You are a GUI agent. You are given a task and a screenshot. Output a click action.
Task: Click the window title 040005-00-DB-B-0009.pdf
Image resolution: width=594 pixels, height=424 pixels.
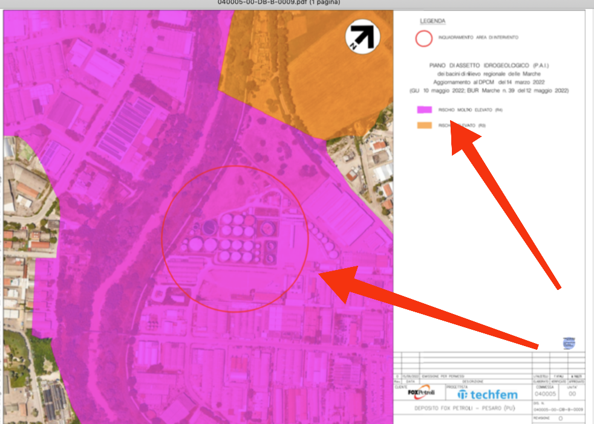click(279, 2)
